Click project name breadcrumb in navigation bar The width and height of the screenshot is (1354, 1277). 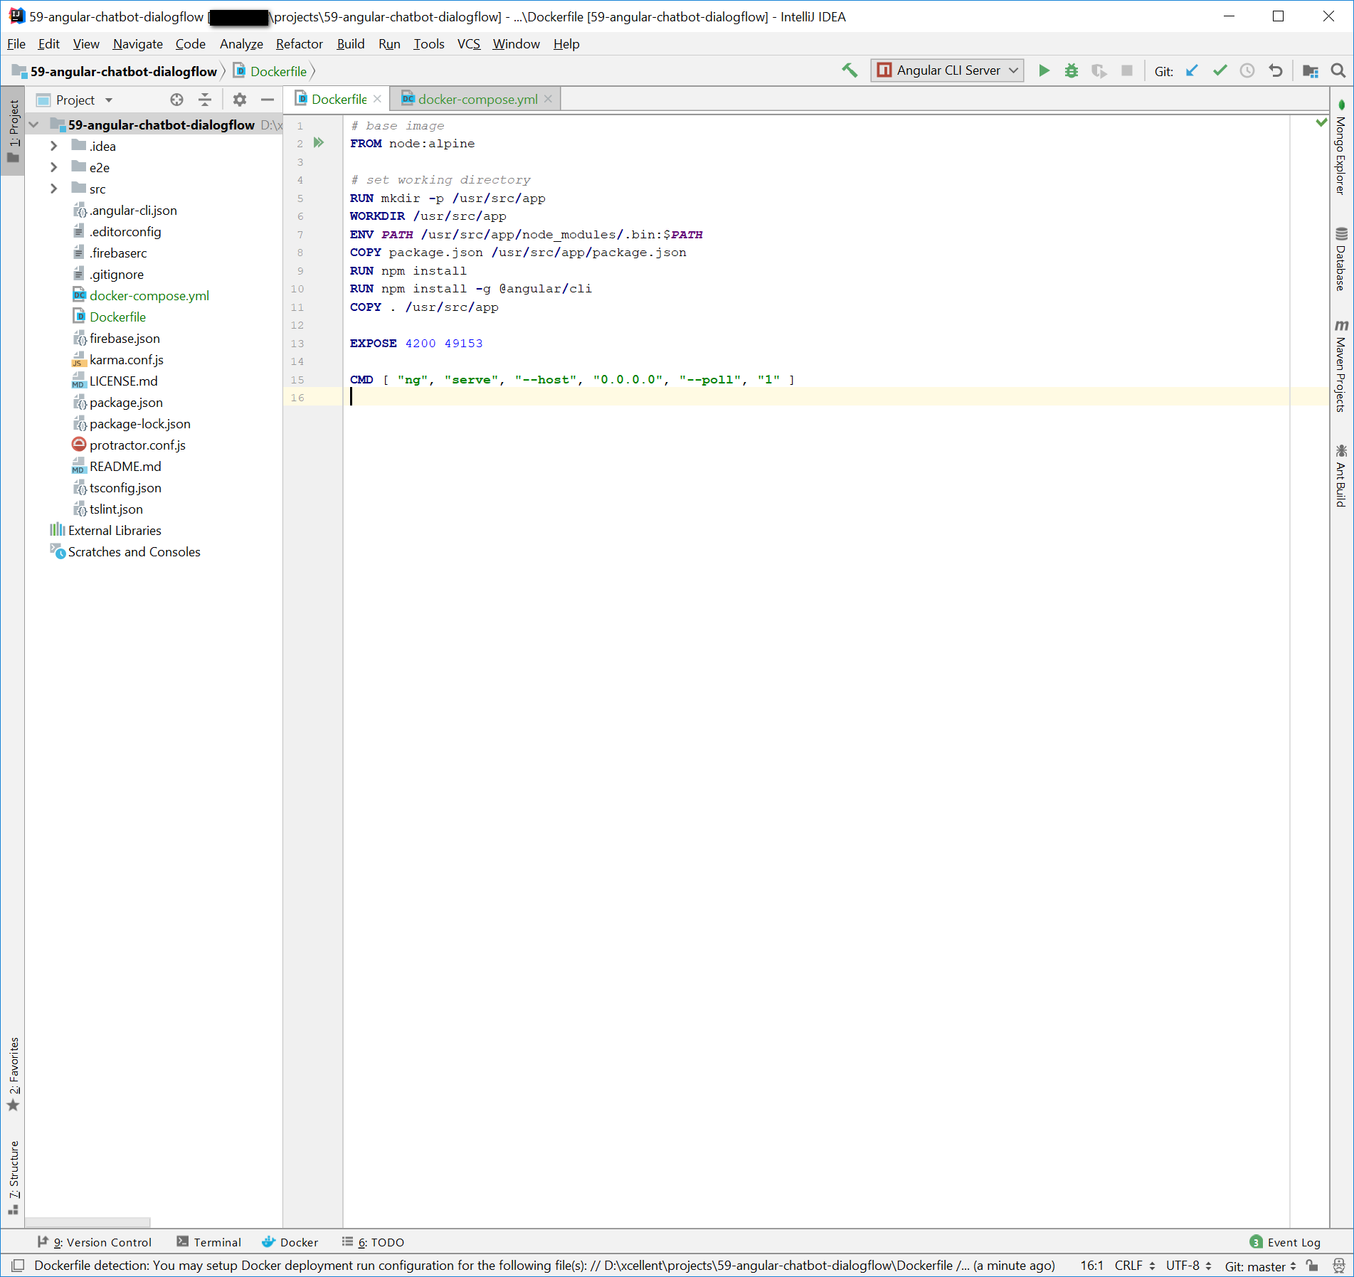pos(115,71)
